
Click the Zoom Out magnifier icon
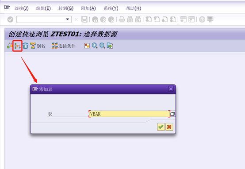pyautogui.click(x=102, y=46)
